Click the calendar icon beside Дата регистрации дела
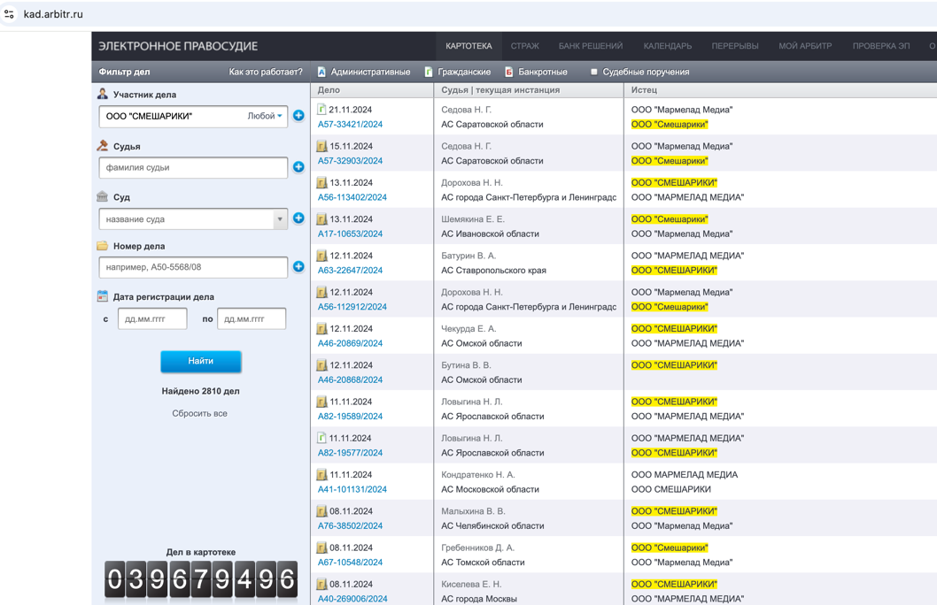 103,296
